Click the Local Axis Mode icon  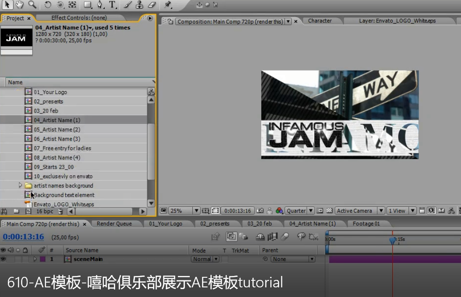(x=199, y=5)
